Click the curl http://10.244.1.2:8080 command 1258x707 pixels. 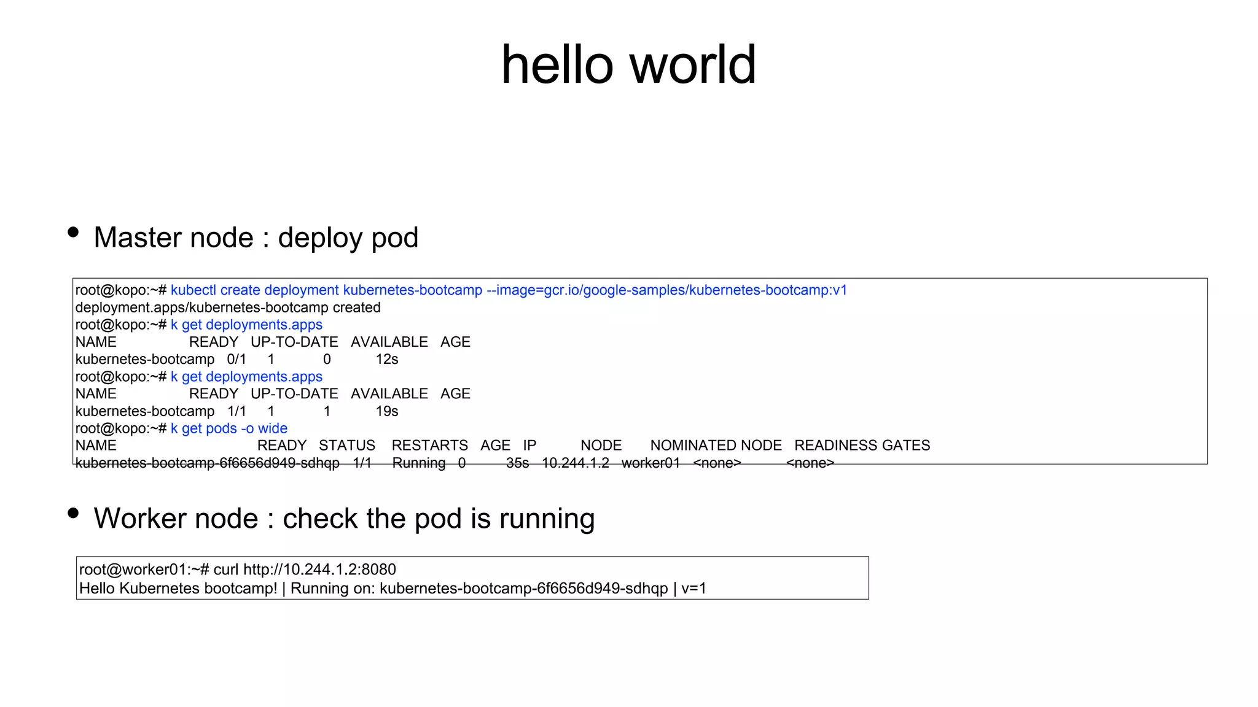(305, 570)
